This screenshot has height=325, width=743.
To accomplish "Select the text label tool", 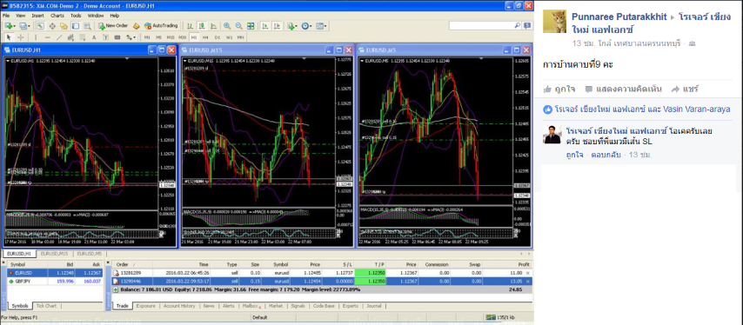I will [x=94, y=37].
